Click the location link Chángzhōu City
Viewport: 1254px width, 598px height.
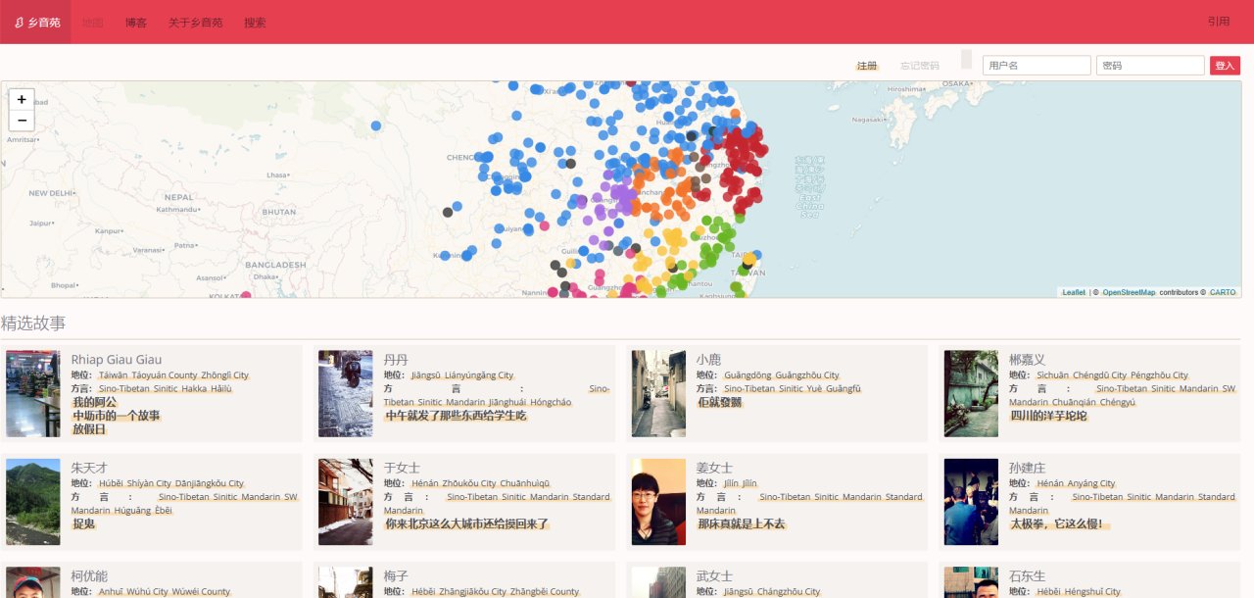tap(791, 591)
